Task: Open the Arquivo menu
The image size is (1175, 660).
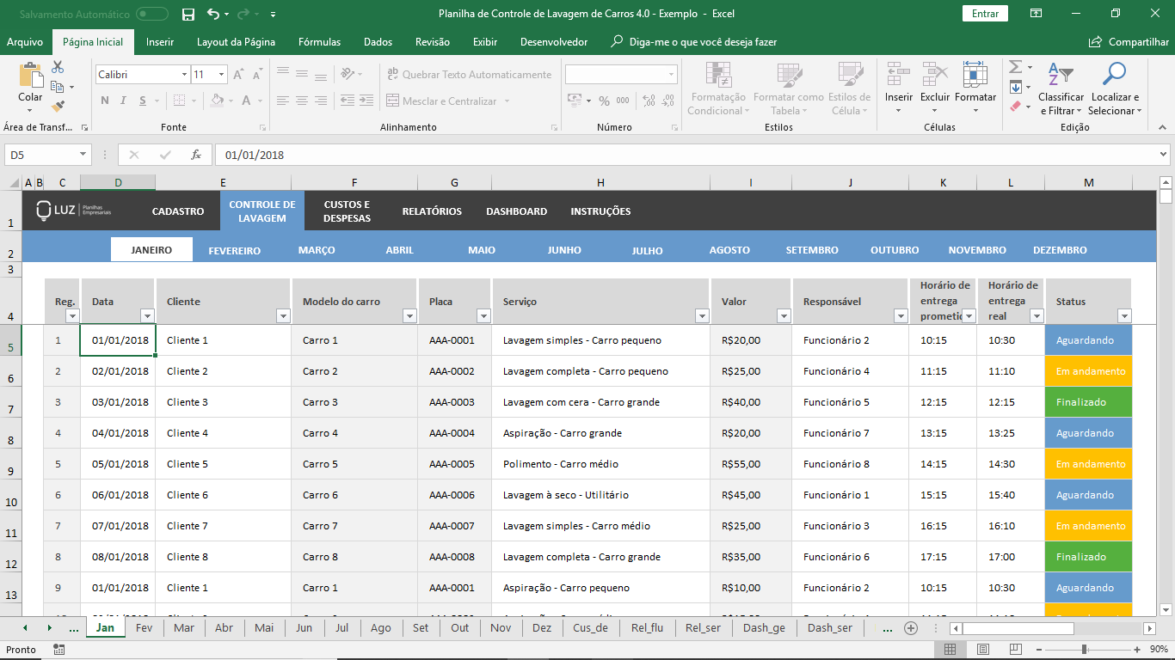Action: pos(25,42)
